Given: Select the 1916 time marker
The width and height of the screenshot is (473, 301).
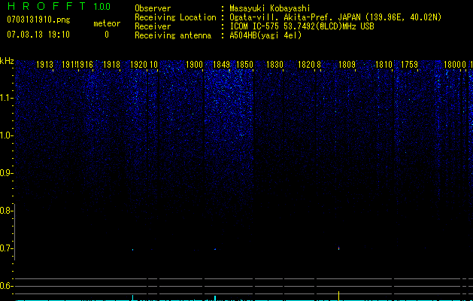Looking at the screenshot, I should (85, 65).
